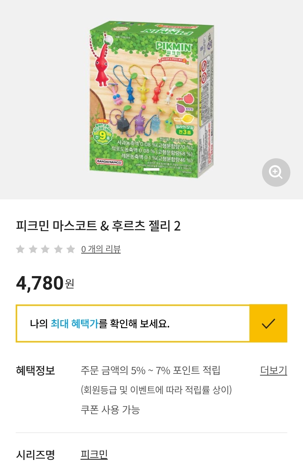Screen dimensions: 303x476
Task: Tap the product title 피크민 마스코트 & 후르츠 젤리 2
Action: 98,226
